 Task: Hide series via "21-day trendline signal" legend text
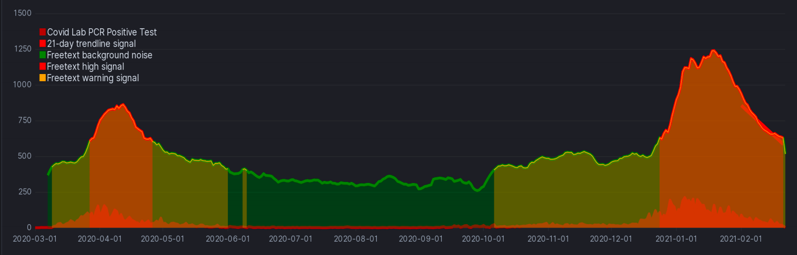click(x=91, y=44)
